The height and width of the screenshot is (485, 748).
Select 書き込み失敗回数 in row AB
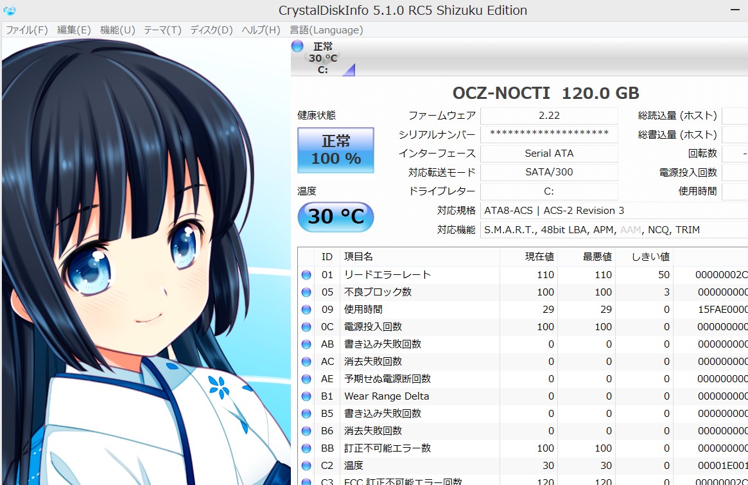[383, 344]
